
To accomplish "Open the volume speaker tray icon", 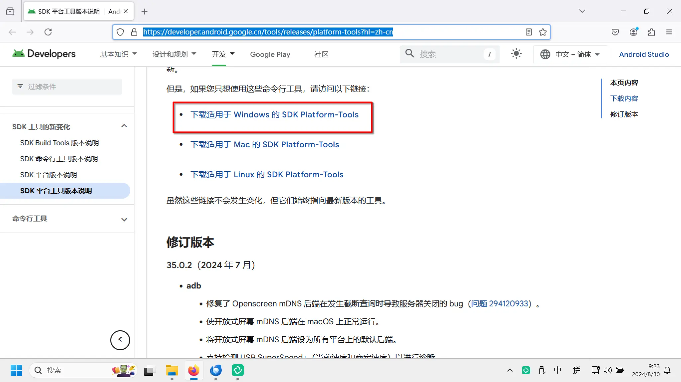I will point(608,370).
